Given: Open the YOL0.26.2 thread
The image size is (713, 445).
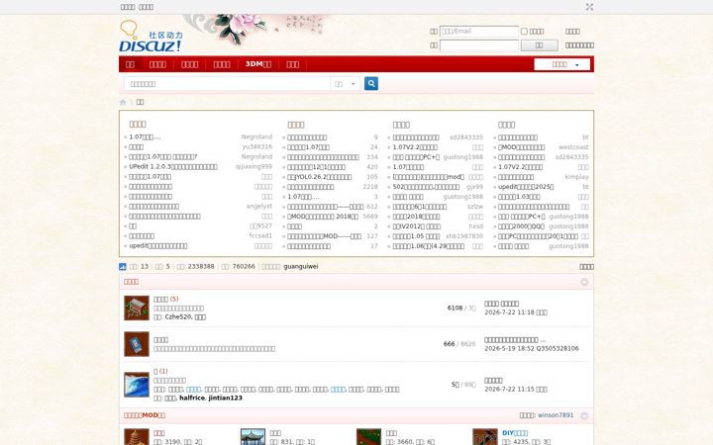Looking at the screenshot, I should click(x=319, y=177).
